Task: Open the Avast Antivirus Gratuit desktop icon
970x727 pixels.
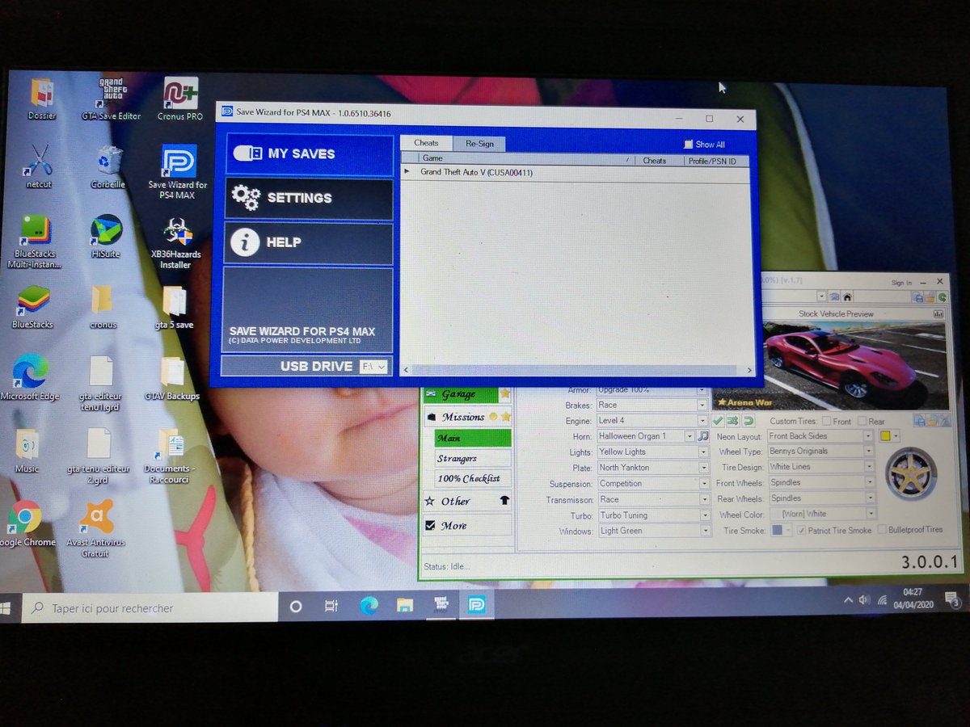Action: pos(95,528)
